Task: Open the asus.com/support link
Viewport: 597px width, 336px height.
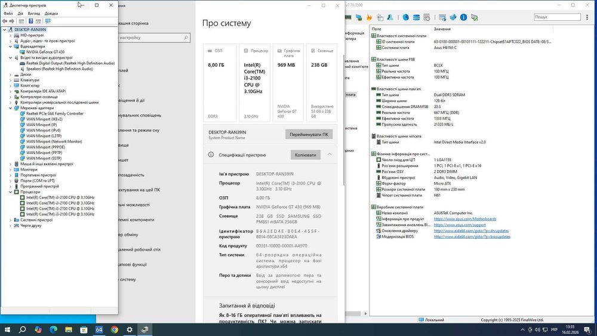Action: (x=460, y=225)
